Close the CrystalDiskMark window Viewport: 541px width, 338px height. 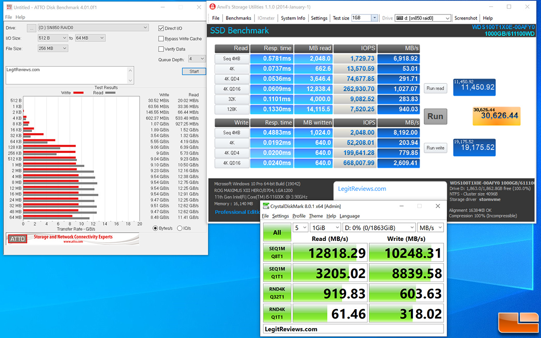tap(437, 206)
